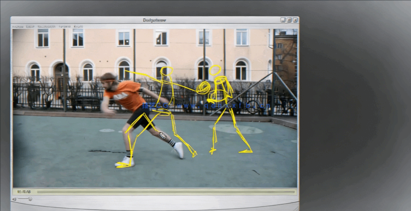Screen dimensions: 411x211
Task: Minimize the video player window
Action: coord(283,20)
